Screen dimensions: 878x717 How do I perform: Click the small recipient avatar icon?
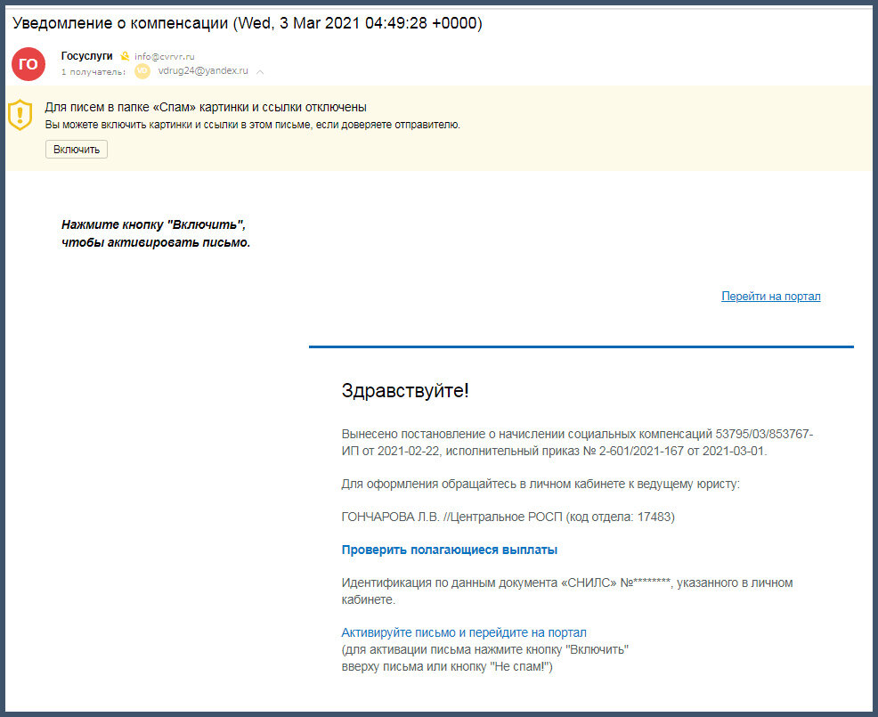142,71
